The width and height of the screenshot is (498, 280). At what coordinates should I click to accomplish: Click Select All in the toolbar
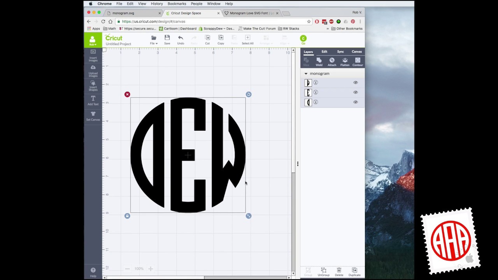pos(247,40)
